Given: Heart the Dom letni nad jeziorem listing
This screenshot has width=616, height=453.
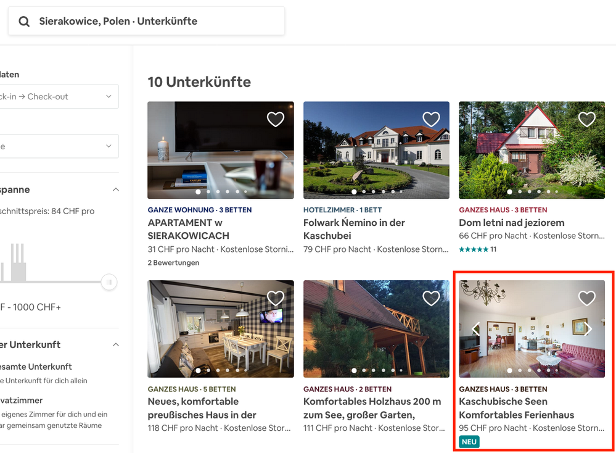Looking at the screenshot, I should [x=586, y=119].
